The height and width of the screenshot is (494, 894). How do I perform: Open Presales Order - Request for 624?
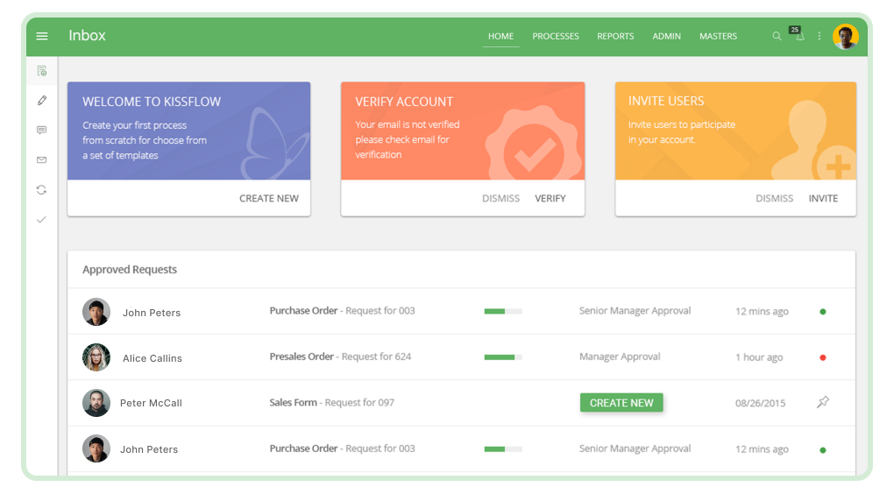340,356
